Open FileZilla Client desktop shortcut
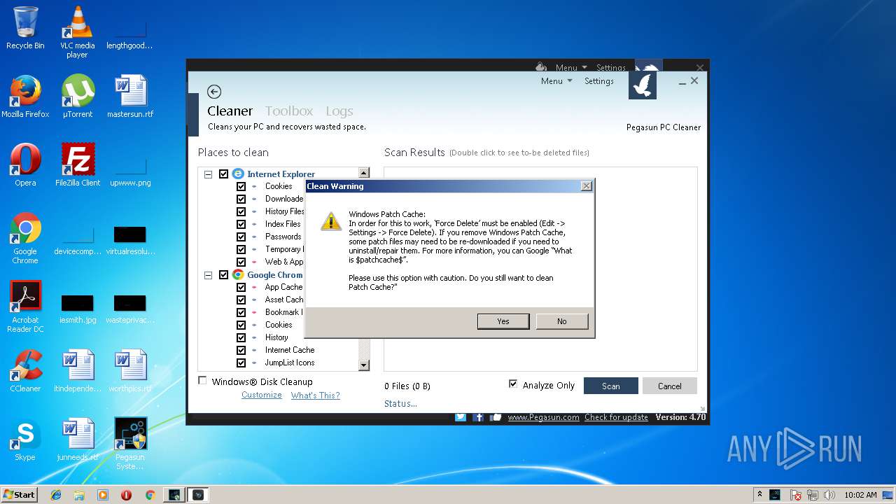 [78, 165]
